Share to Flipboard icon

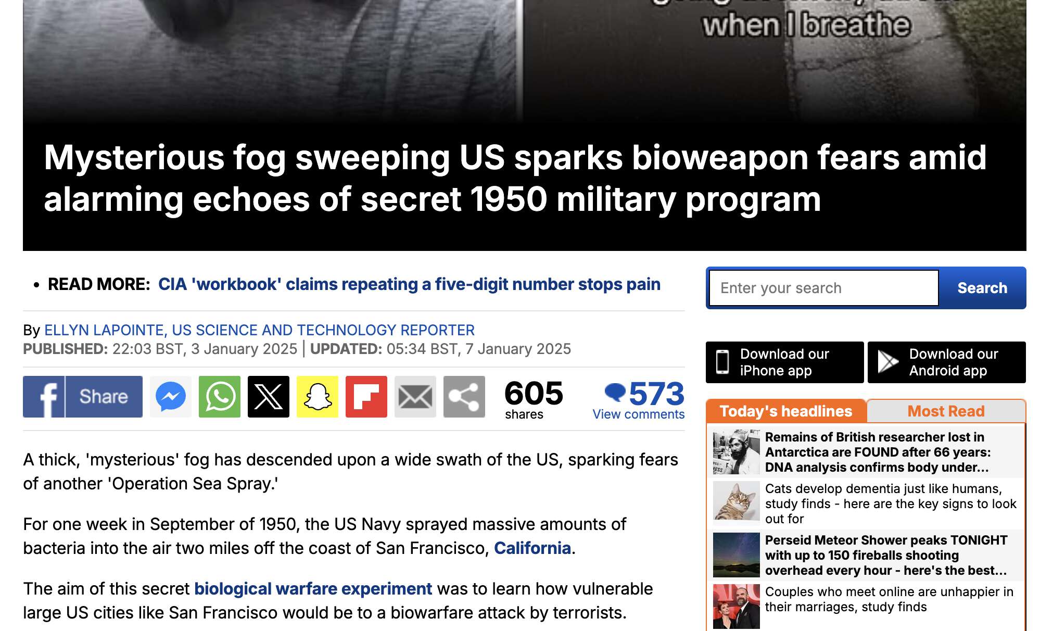pyautogui.click(x=366, y=397)
